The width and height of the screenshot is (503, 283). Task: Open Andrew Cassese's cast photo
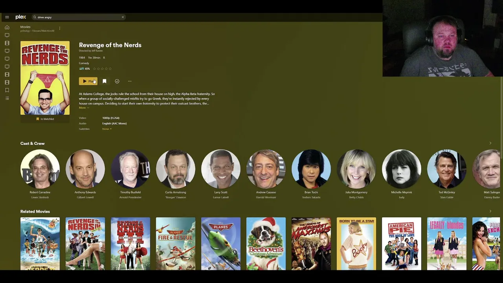[x=266, y=169]
